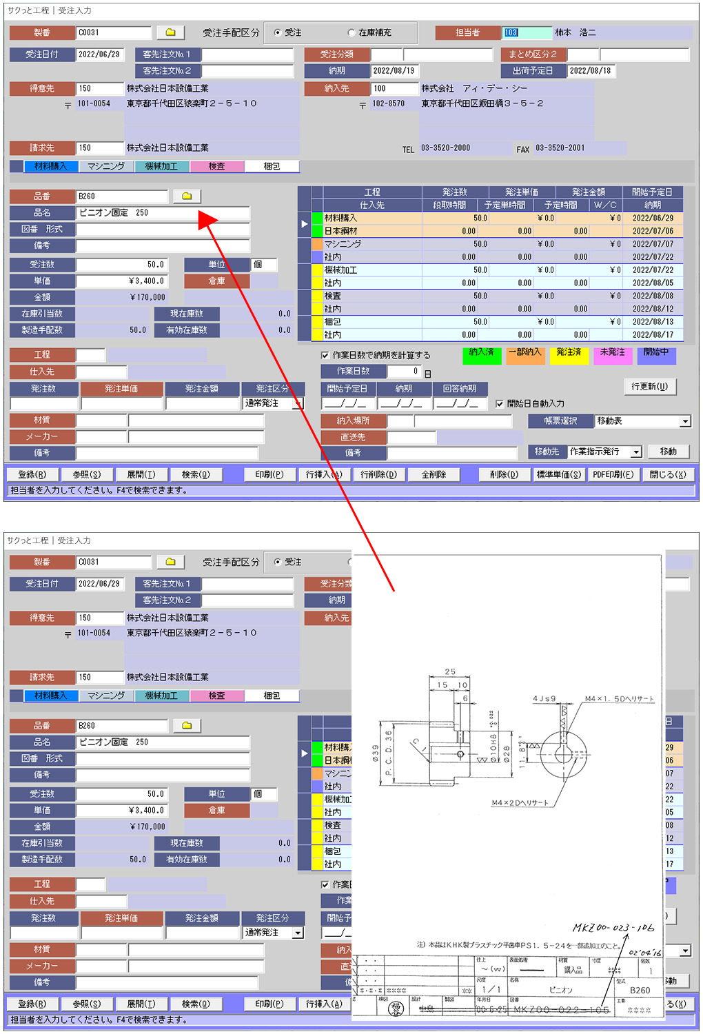
Task: Expand the 帳票選択 移動表 dropdown
Action: (685, 421)
